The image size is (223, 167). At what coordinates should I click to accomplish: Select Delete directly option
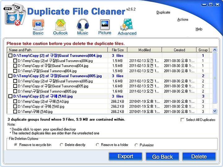coord(61,145)
